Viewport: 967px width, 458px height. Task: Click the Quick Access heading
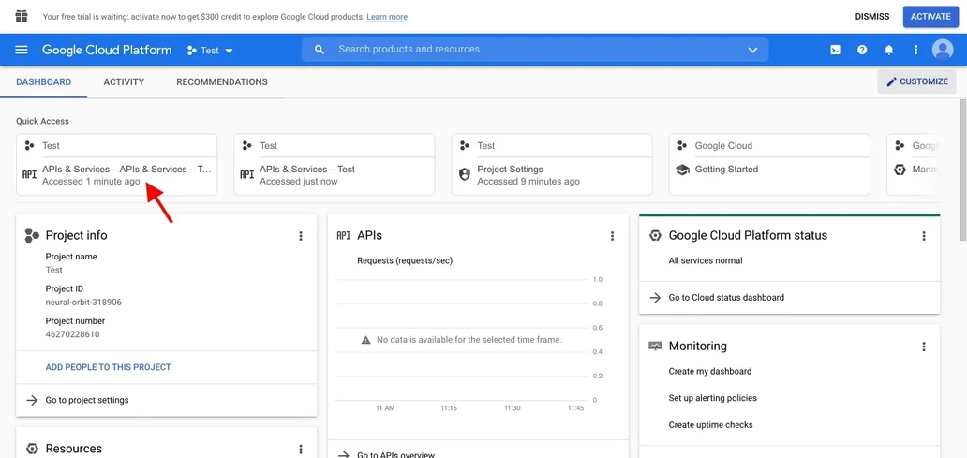tap(42, 122)
